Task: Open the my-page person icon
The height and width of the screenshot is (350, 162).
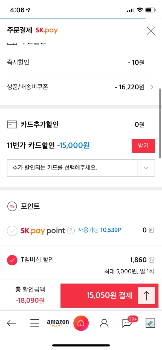Action: [104, 323]
